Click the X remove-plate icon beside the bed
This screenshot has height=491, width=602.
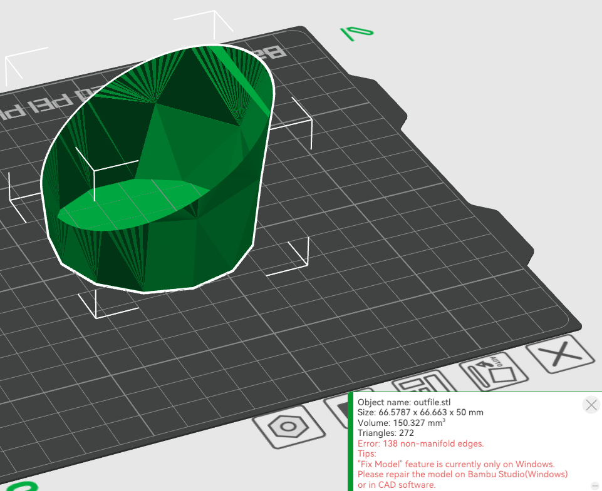559,357
